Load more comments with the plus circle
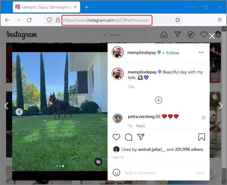The width and height of the screenshot is (227, 185). coord(158,100)
